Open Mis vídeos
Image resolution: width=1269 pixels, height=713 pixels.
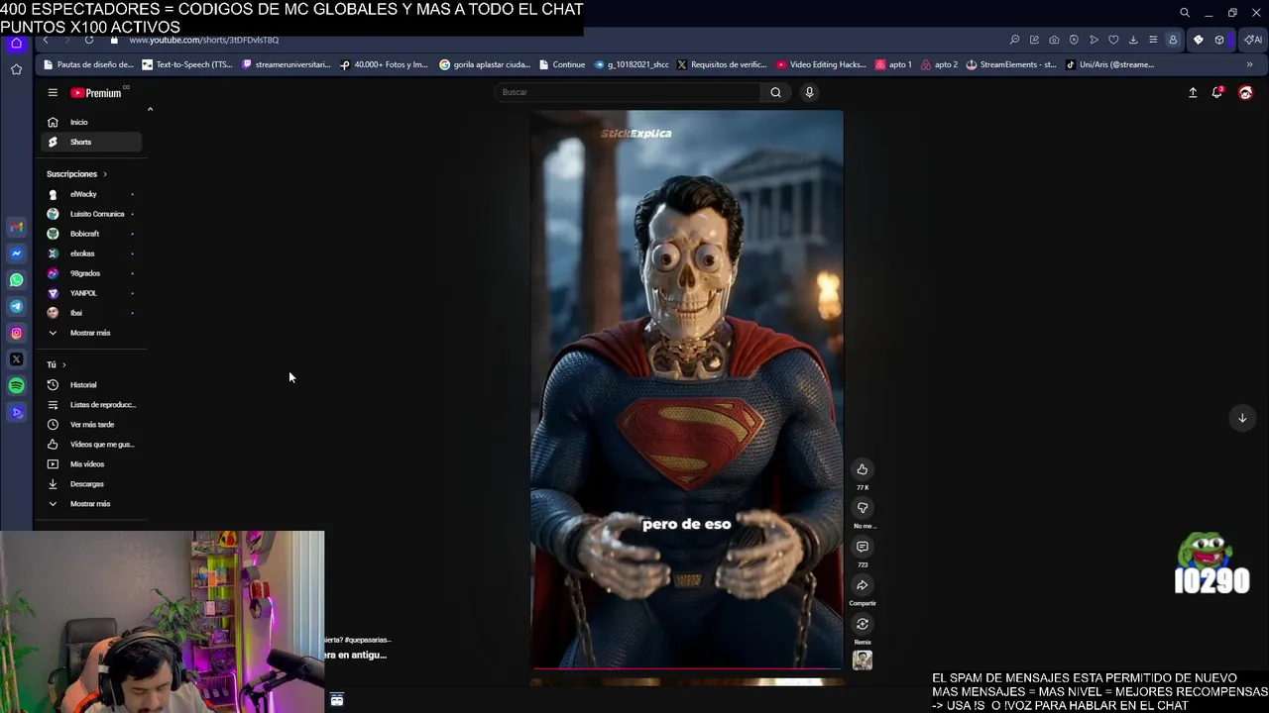click(91, 463)
